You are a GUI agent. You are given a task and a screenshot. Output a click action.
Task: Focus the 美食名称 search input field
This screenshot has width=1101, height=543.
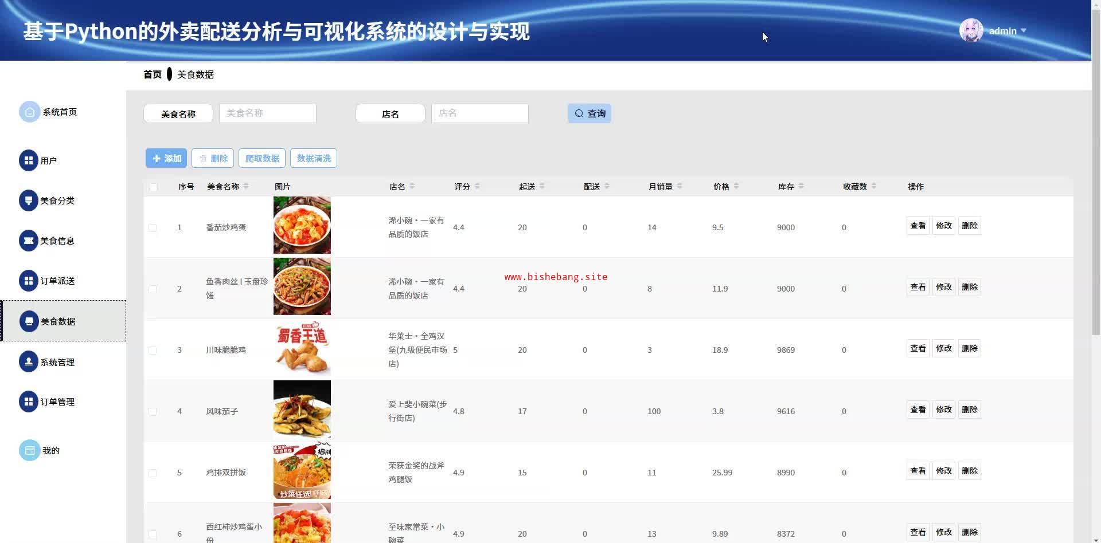[267, 113]
